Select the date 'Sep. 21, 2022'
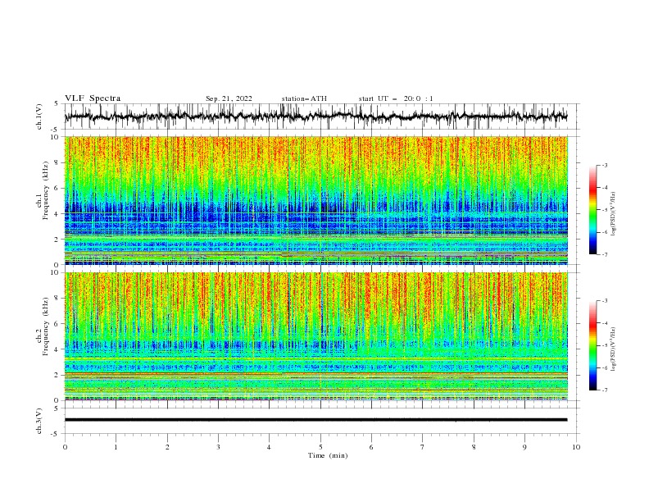Viewport: 649px width, 502px height. (229, 98)
